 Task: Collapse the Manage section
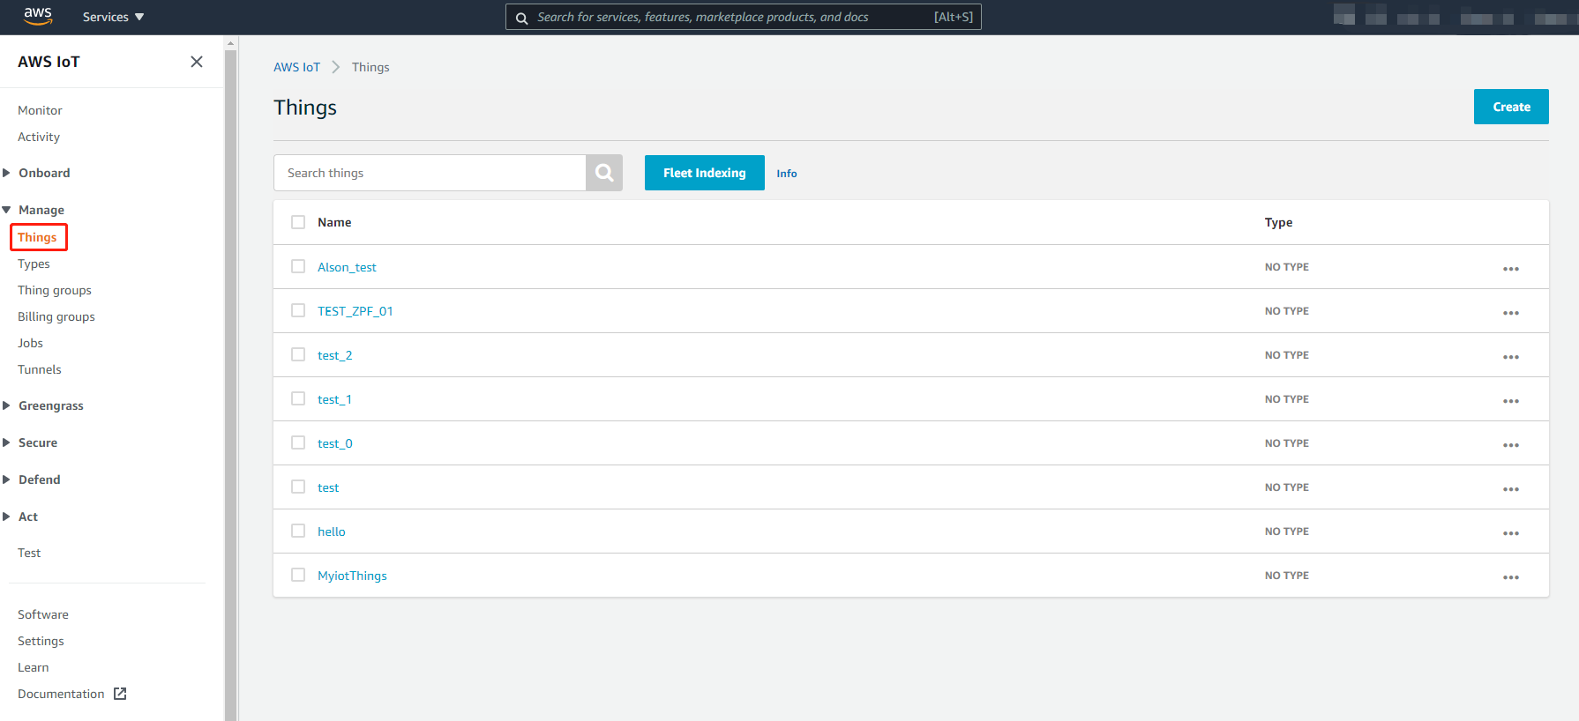point(34,210)
